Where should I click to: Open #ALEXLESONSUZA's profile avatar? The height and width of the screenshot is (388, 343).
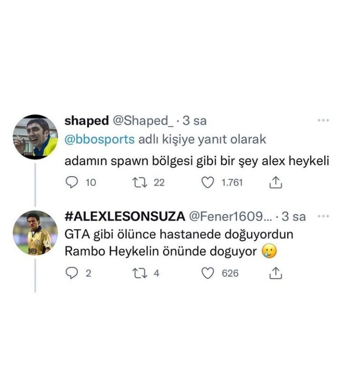pyautogui.click(x=35, y=233)
